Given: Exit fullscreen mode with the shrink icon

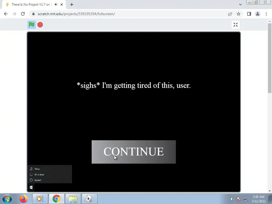Looking at the screenshot, I should pos(236,25).
